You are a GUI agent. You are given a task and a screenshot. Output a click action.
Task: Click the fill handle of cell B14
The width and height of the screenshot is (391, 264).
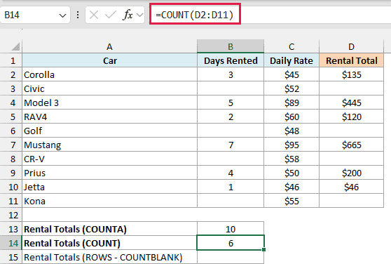(264, 249)
